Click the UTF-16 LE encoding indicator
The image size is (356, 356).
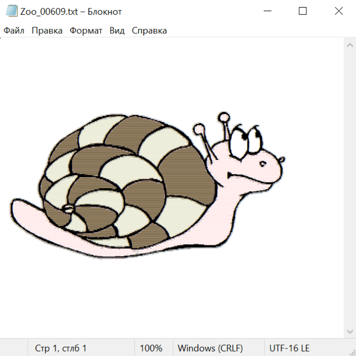[289, 348]
